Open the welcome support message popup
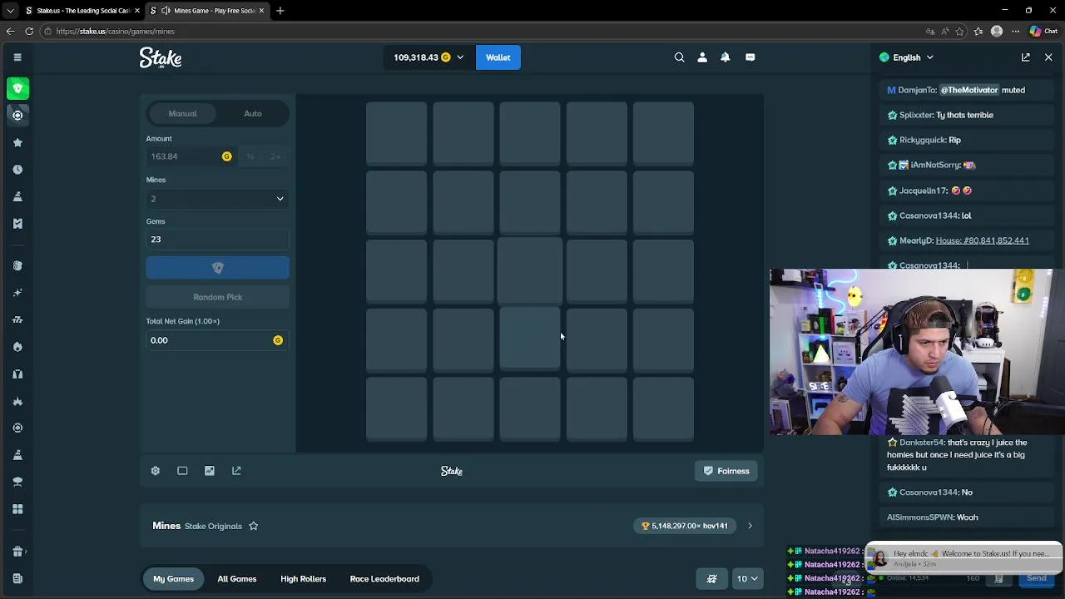The height and width of the screenshot is (599, 1065). coord(963,558)
